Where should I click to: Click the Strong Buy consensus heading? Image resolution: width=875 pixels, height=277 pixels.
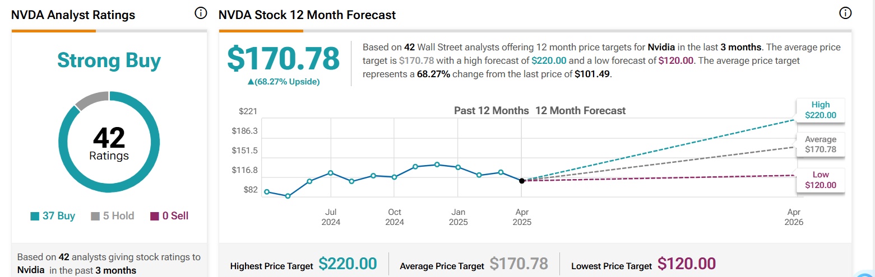109,60
